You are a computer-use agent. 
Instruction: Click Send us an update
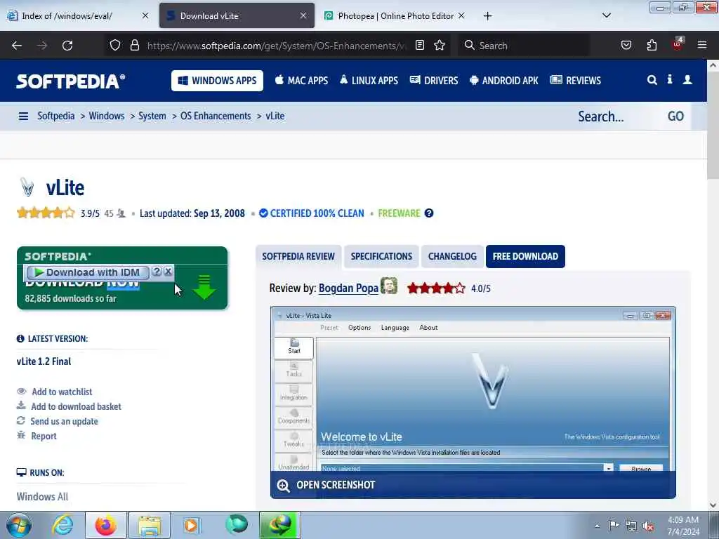click(x=64, y=421)
